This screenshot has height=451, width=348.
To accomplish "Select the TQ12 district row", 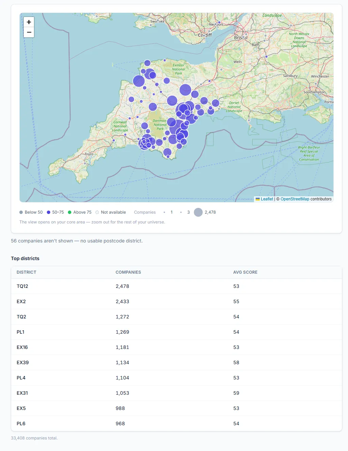I will [177, 286].
